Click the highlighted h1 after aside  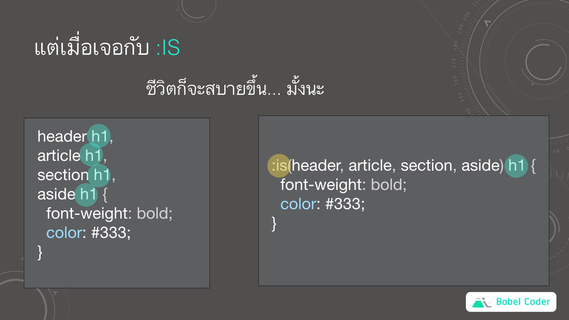(88, 194)
